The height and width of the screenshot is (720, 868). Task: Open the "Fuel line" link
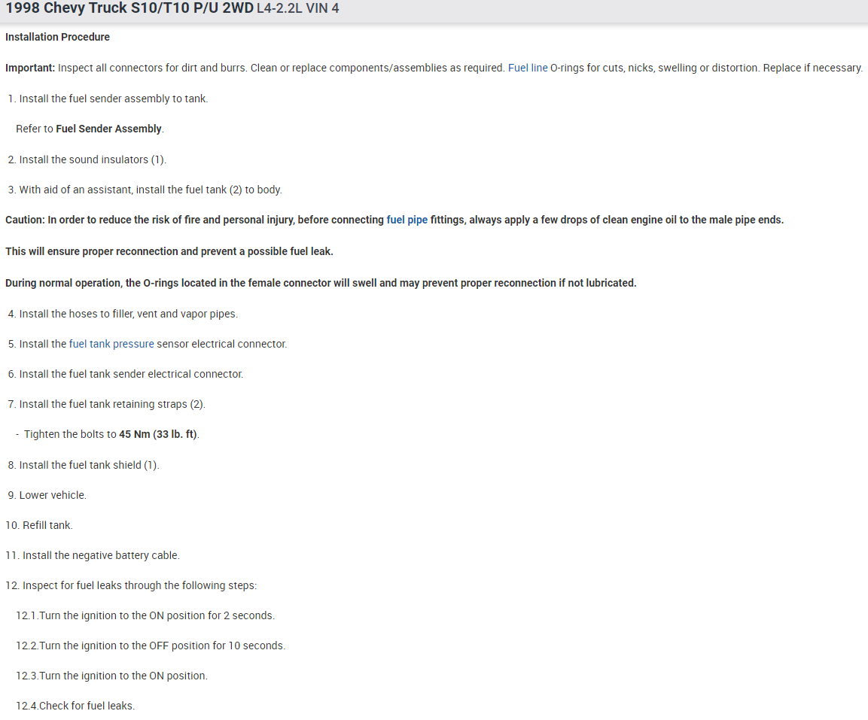[528, 68]
